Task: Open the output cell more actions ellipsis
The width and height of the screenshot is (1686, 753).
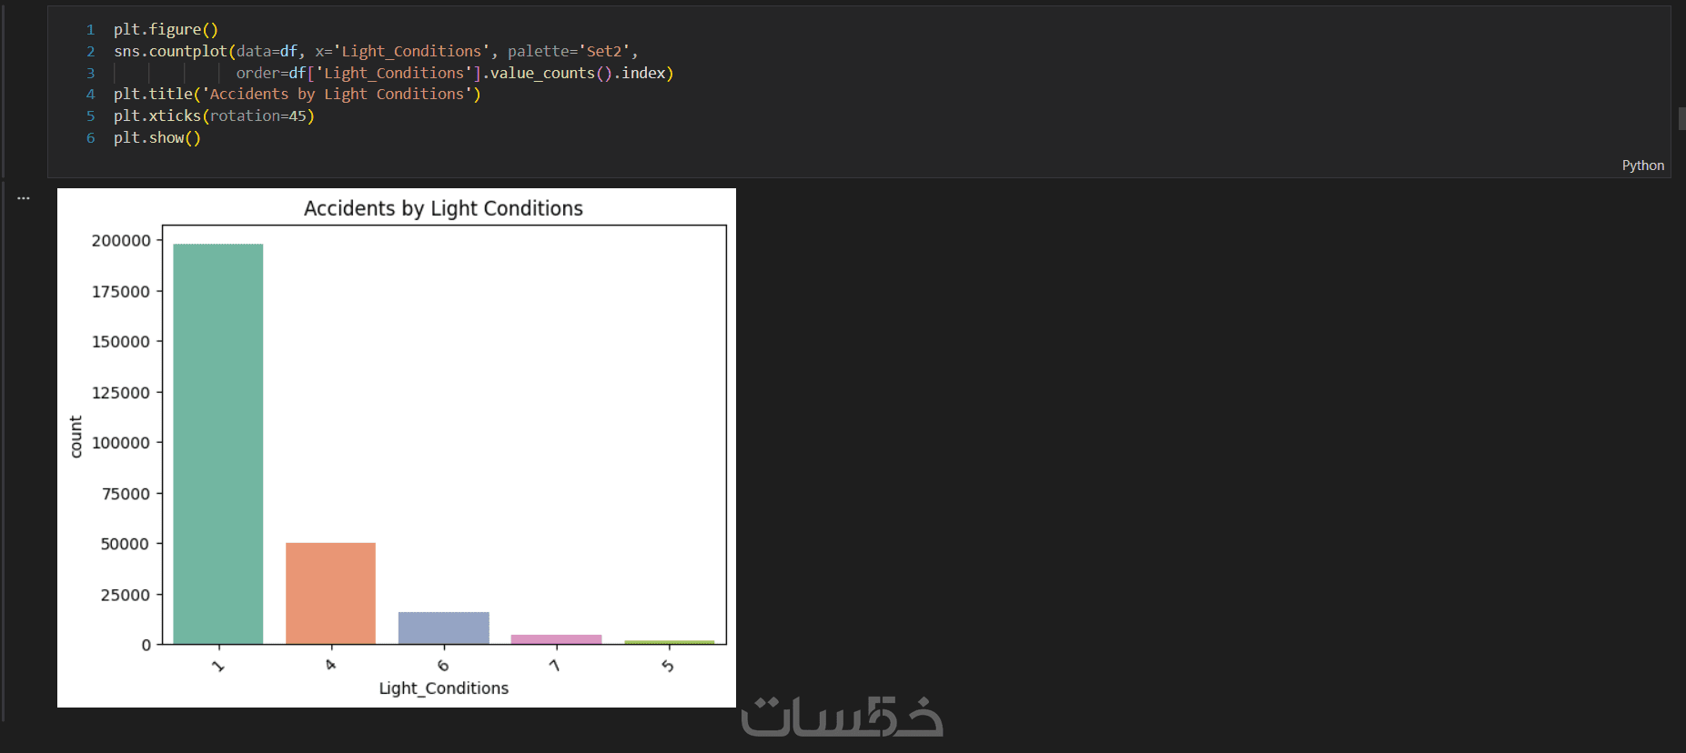Action: (x=24, y=197)
